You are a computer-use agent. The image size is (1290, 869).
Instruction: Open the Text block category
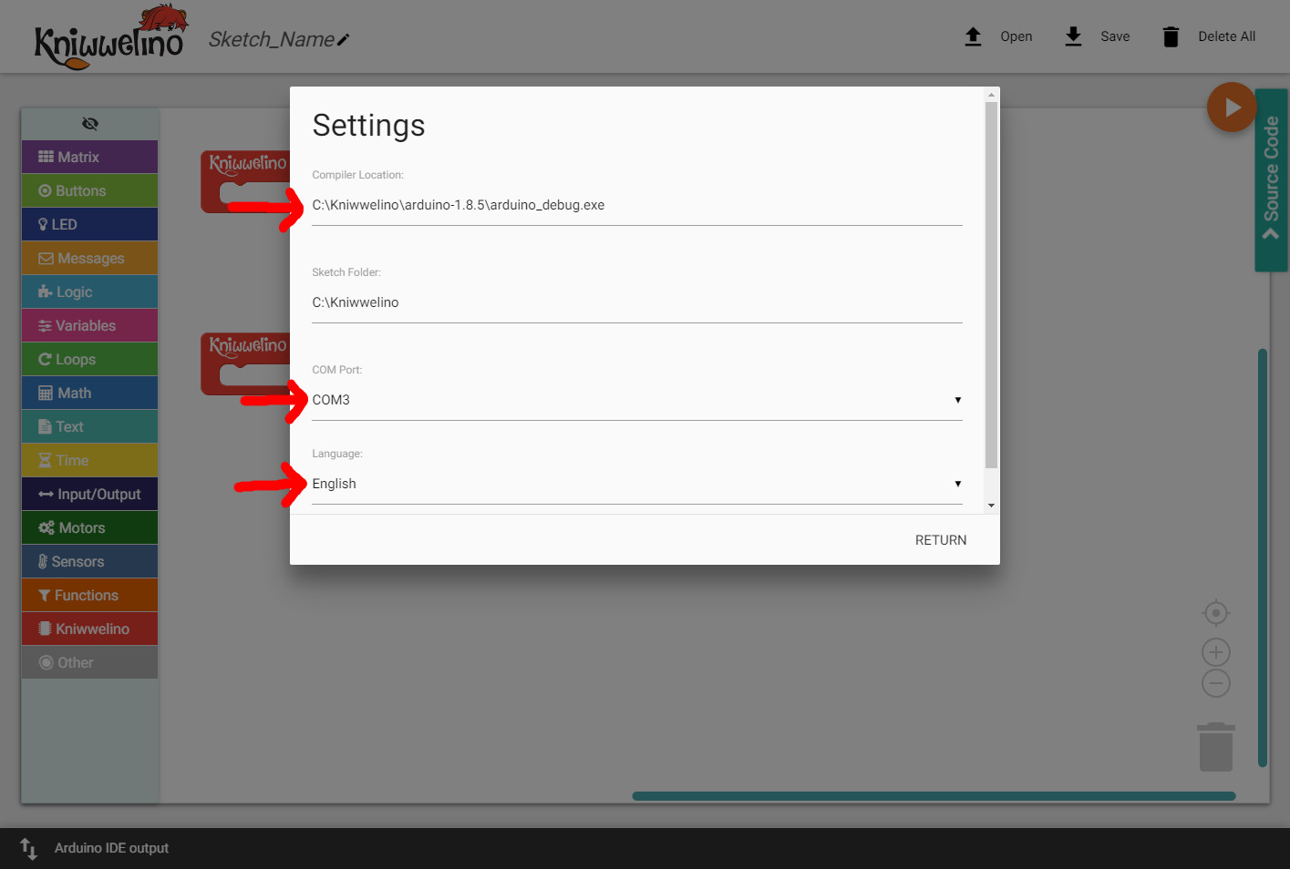[89, 426]
